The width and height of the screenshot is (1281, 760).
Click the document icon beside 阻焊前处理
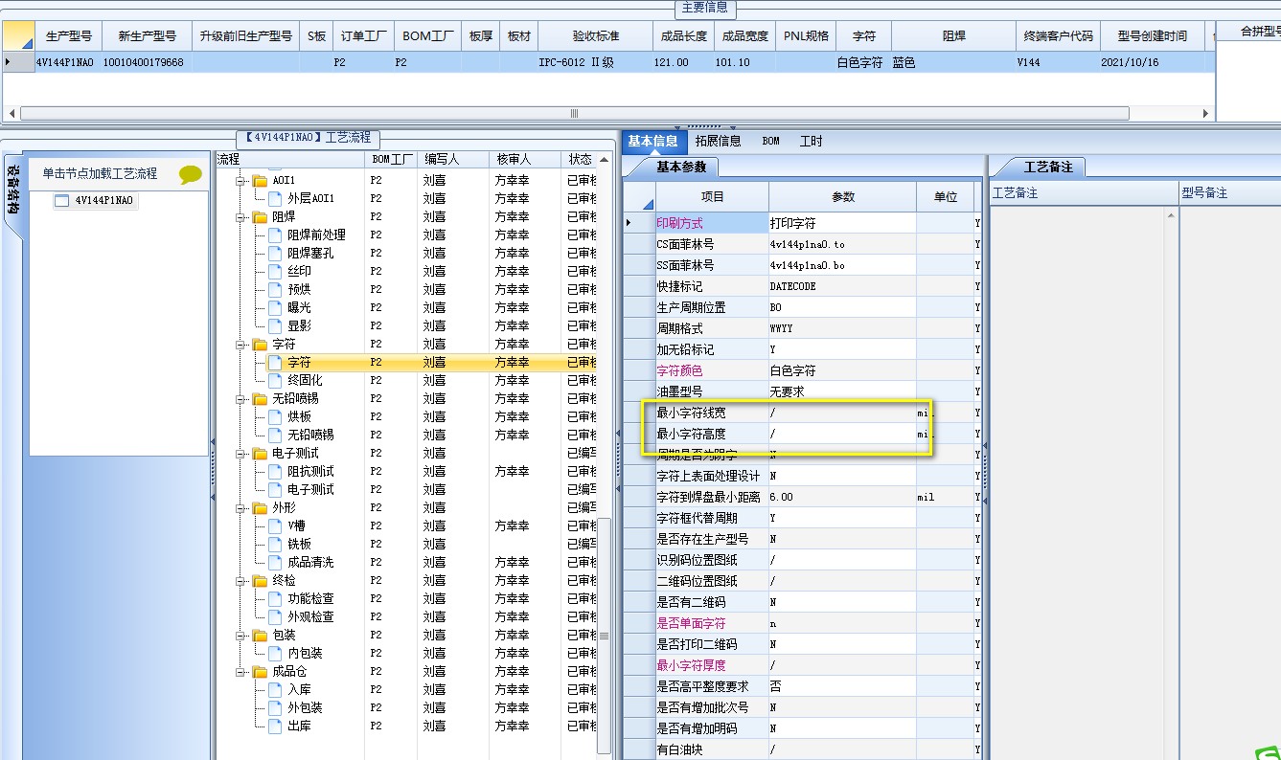coord(276,235)
